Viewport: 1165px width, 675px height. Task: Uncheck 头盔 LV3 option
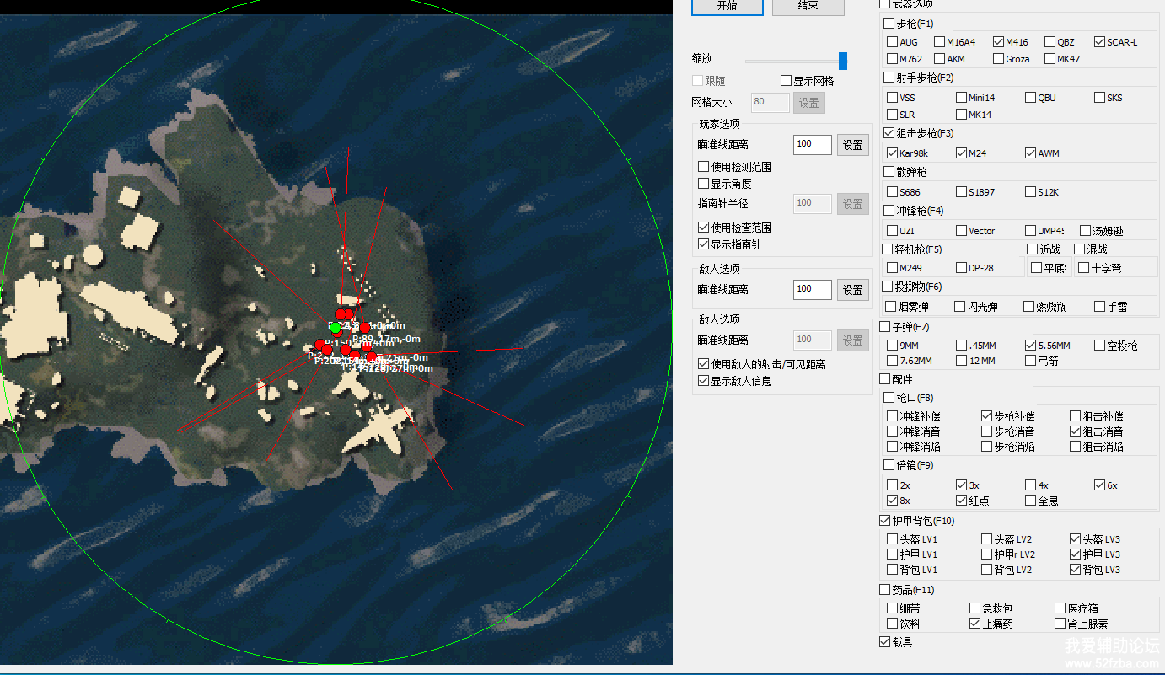[1076, 539]
